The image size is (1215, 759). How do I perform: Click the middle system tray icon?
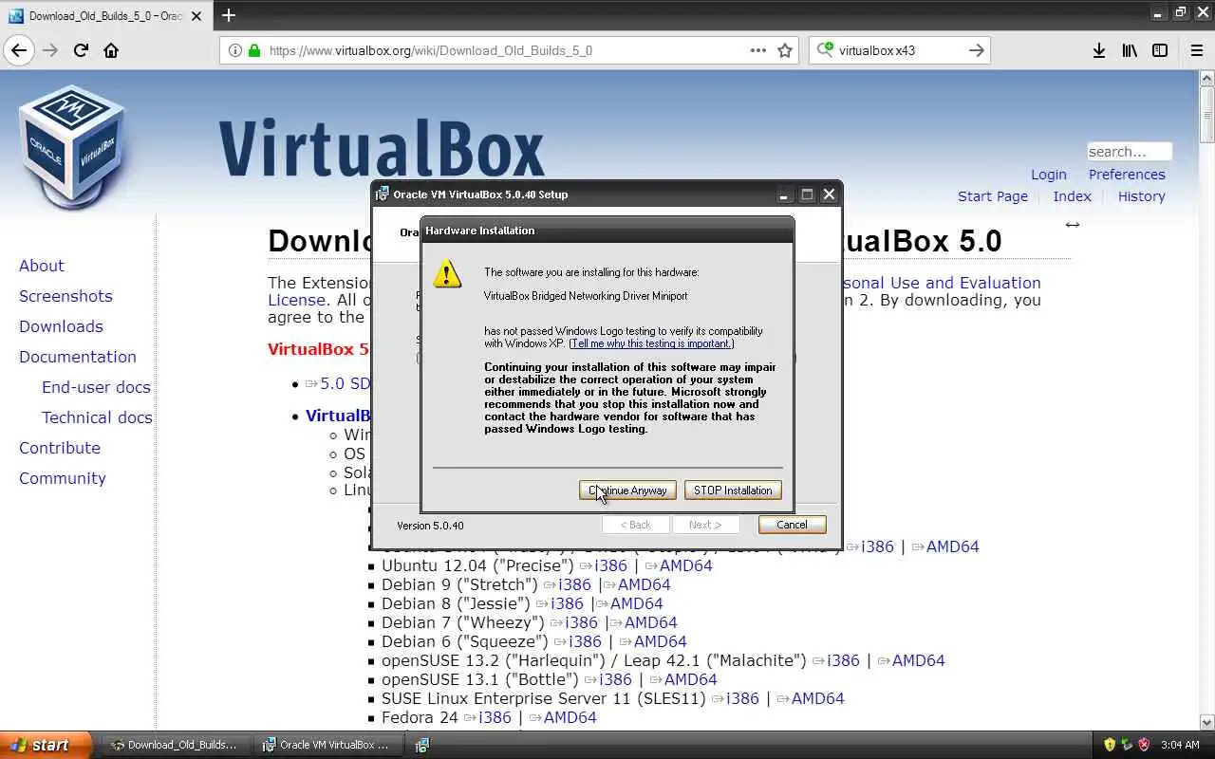click(1127, 745)
